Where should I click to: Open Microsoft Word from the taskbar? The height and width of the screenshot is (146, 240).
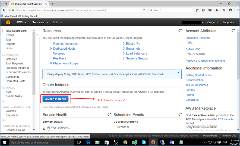tap(172, 142)
